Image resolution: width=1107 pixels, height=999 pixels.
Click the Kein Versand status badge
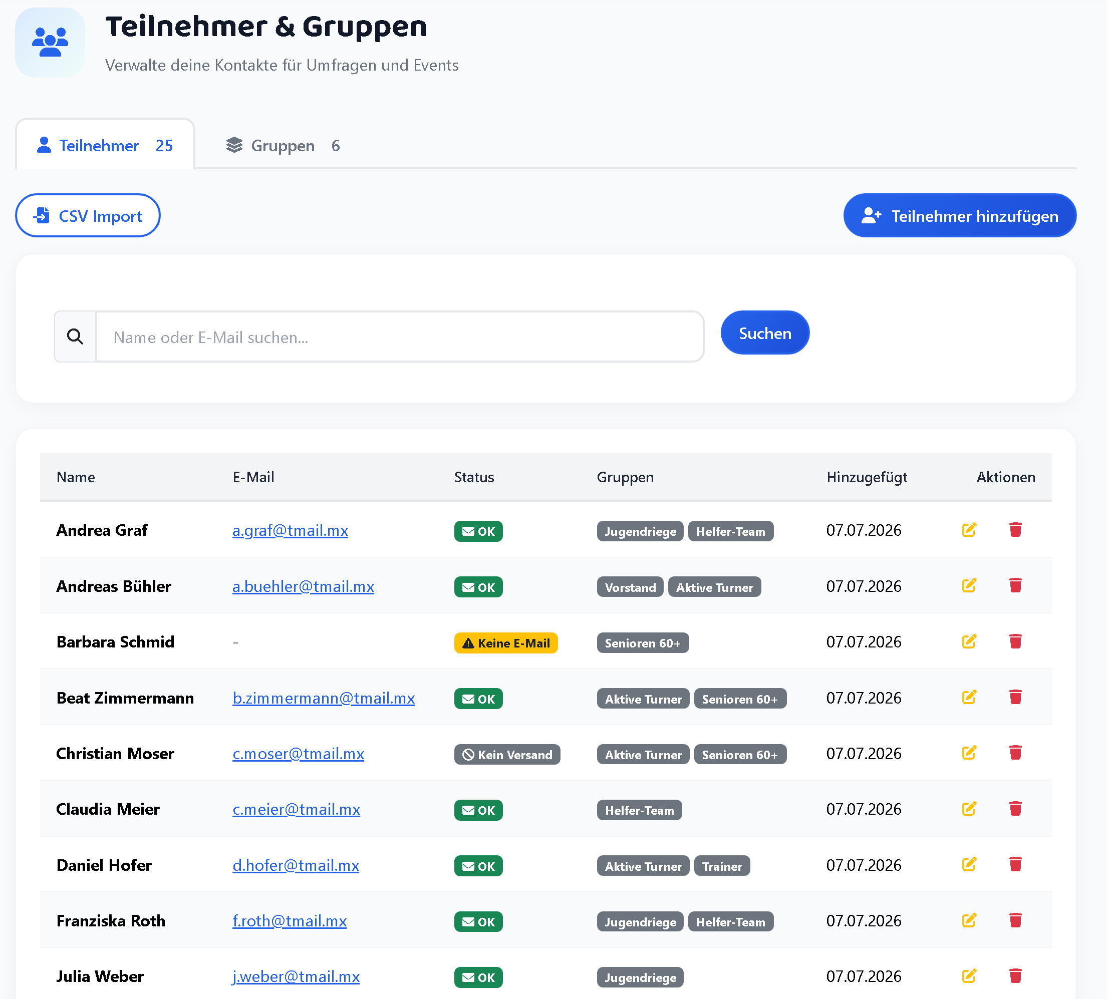pyautogui.click(x=507, y=754)
